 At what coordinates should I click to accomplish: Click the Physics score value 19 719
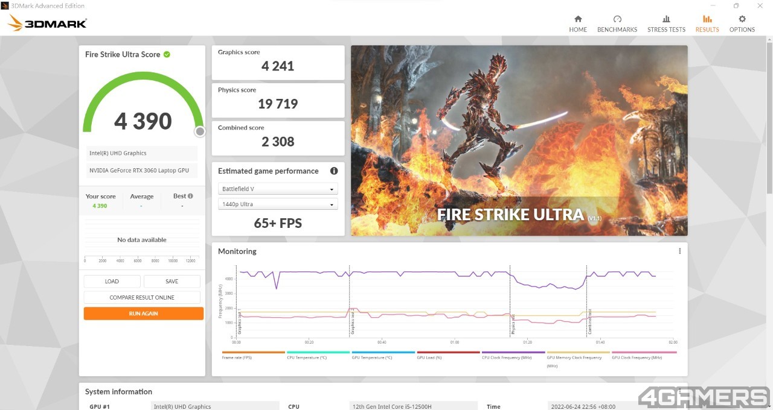click(x=278, y=104)
